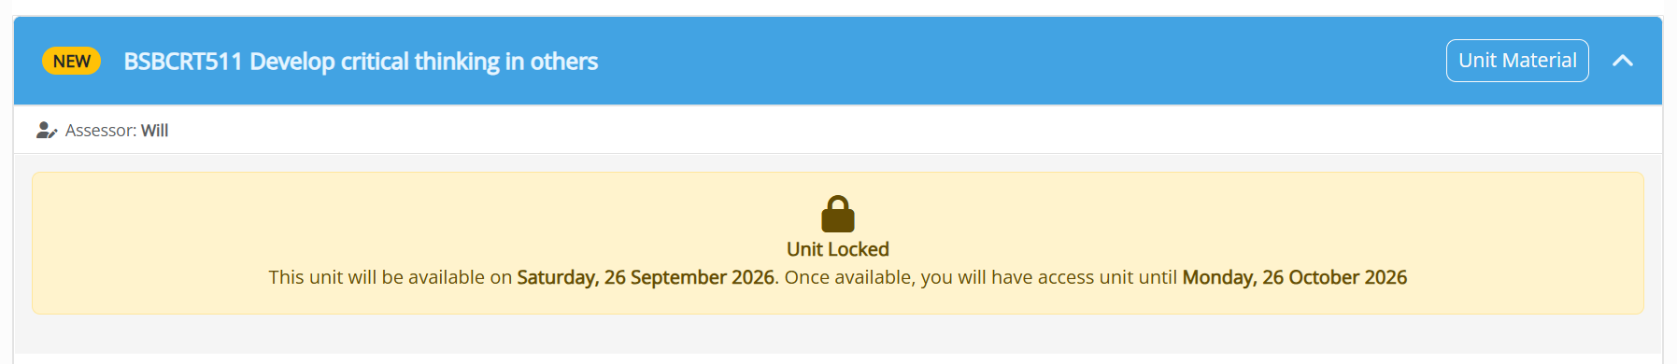This screenshot has width=1677, height=364.
Task: Click the Monday, 26 October 2026 date
Action: pos(1295,277)
